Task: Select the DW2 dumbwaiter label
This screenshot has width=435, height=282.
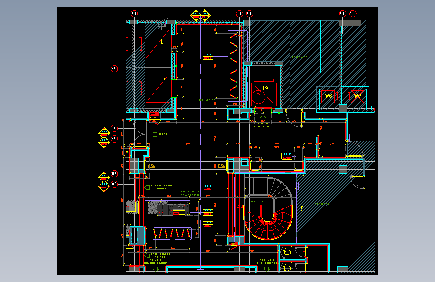Action: [x=328, y=96]
